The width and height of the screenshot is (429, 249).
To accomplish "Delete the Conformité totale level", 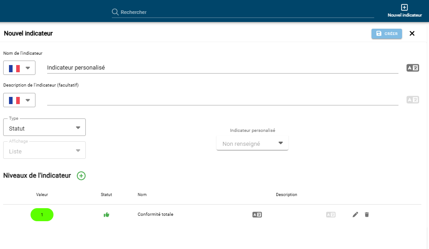I will pos(367,215).
